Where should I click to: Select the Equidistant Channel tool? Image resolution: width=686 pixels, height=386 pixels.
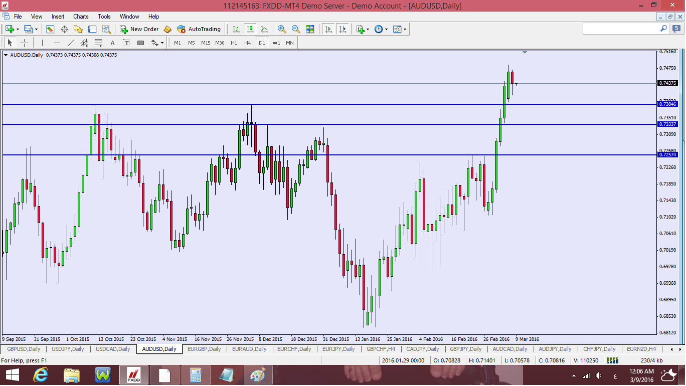pos(84,43)
